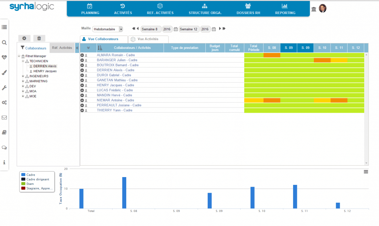
Task: Open the Reporting section
Action: click(x=285, y=9)
